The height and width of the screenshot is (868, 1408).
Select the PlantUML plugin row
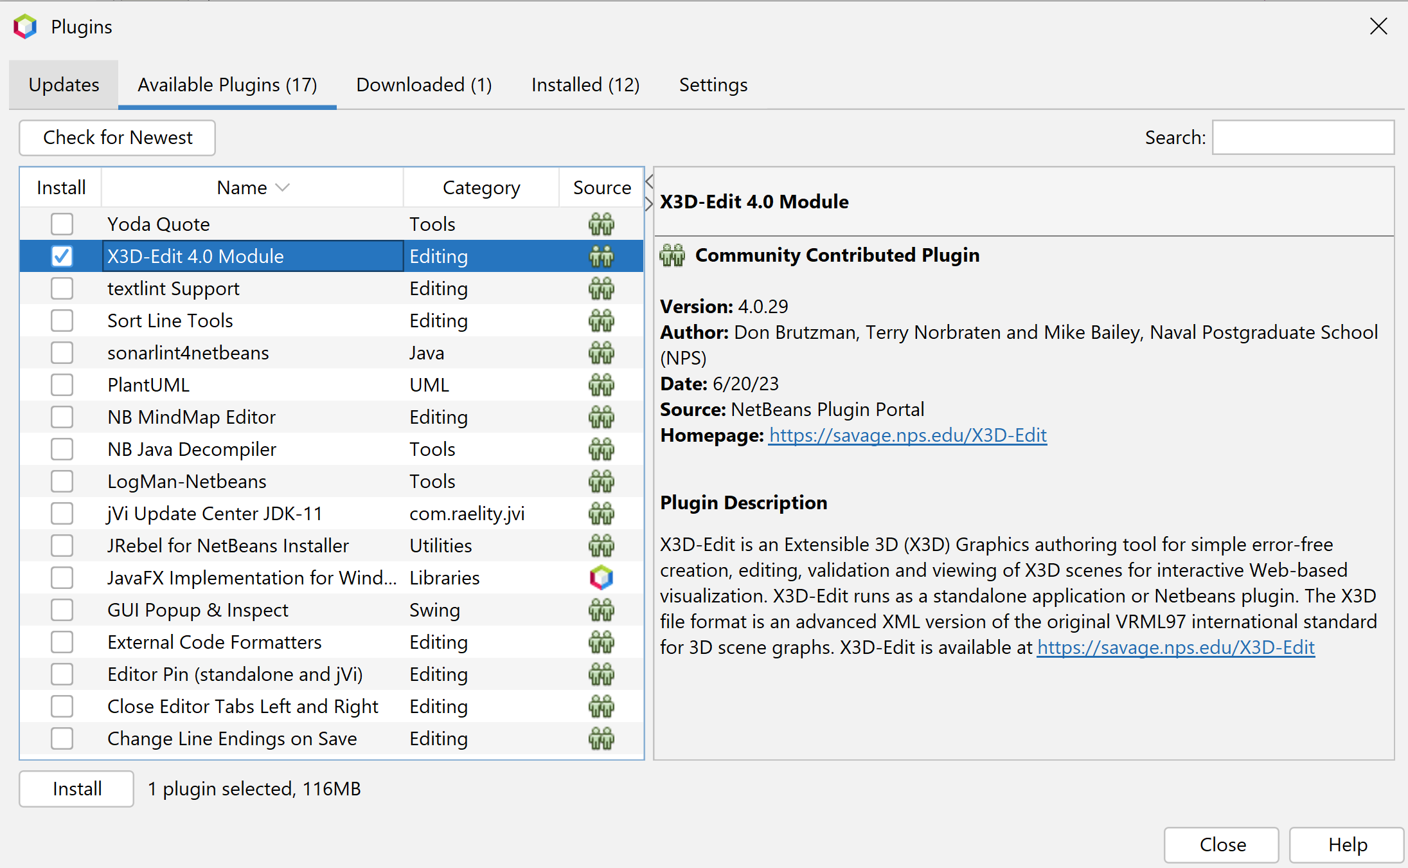[332, 384]
